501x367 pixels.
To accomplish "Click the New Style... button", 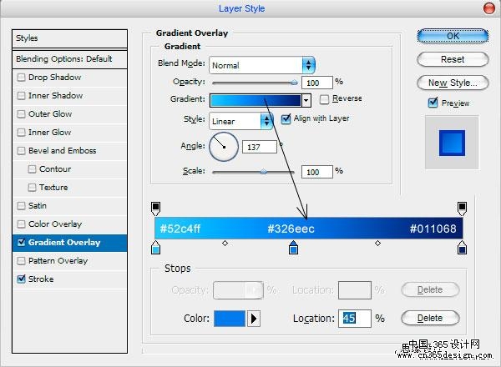I will pos(453,83).
